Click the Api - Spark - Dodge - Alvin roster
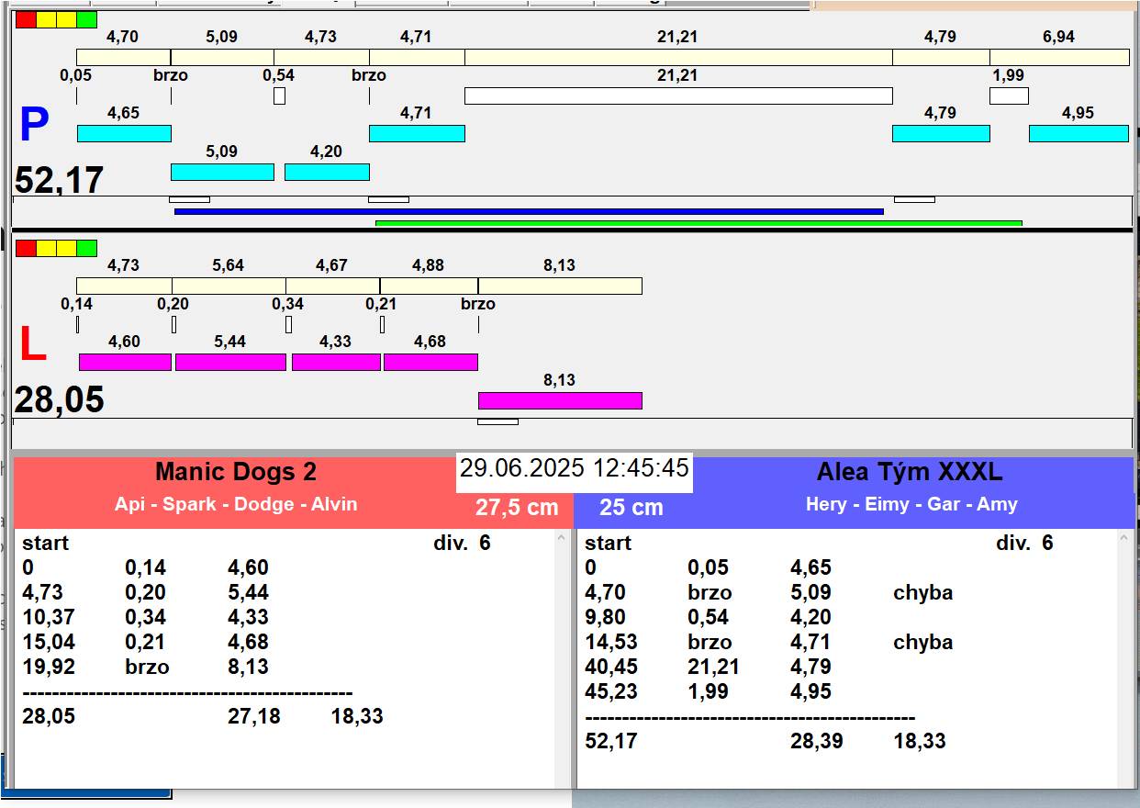Screen dimensions: 1140x808 (236, 504)
